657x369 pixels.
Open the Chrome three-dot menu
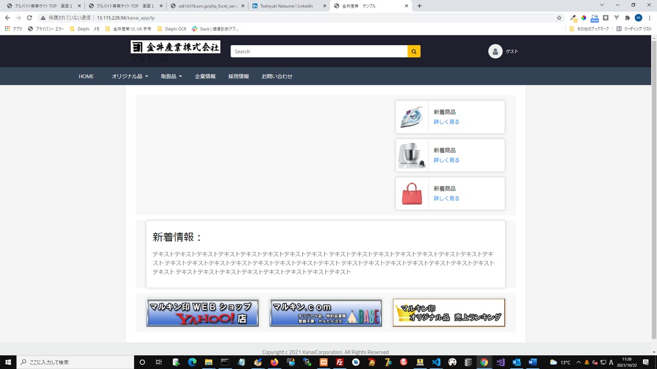[649, 18]
